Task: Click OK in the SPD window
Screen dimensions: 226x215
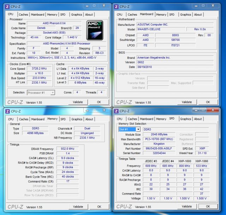Action: click(208, 207)
